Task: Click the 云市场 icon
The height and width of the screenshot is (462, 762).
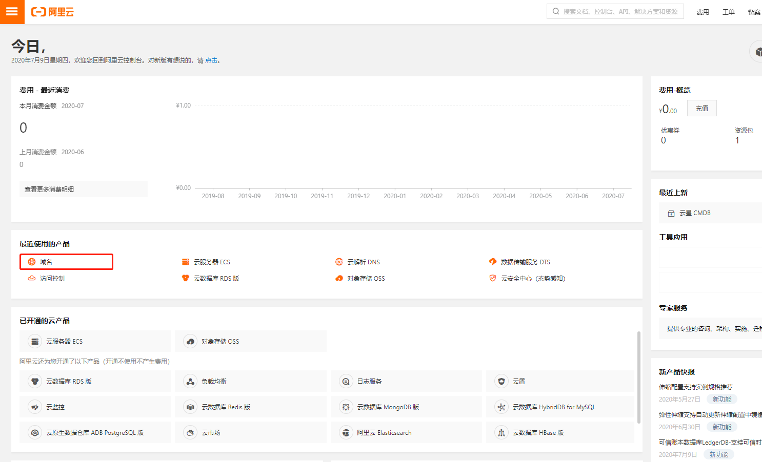Action: pyautogui.click(x=190, y=432)
